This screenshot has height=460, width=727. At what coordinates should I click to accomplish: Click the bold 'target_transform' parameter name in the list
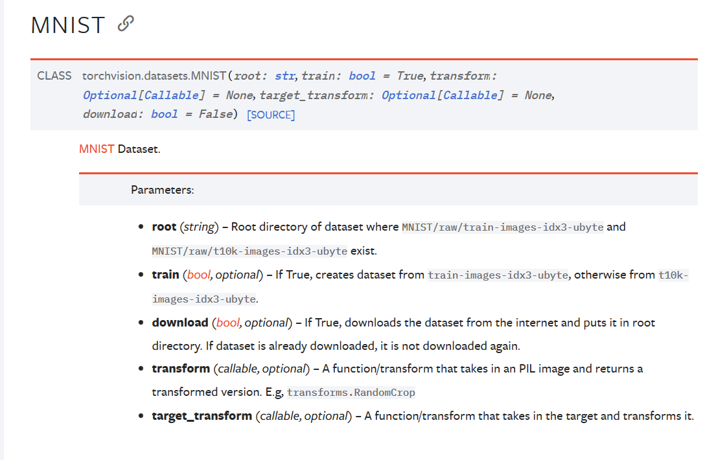point(202,415)
